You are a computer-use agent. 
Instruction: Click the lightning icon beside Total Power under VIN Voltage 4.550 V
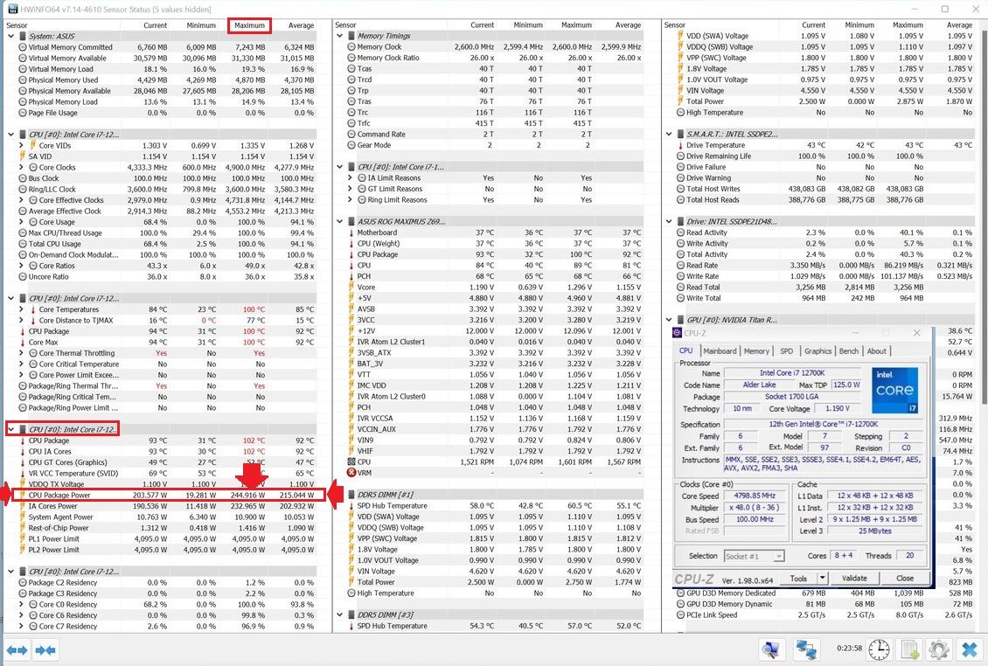click(x=680, y=101)
